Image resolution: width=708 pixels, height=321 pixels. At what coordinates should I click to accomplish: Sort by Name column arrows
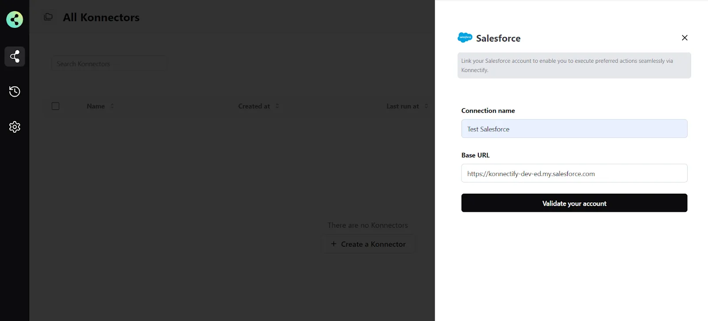(x=112, y=106)
